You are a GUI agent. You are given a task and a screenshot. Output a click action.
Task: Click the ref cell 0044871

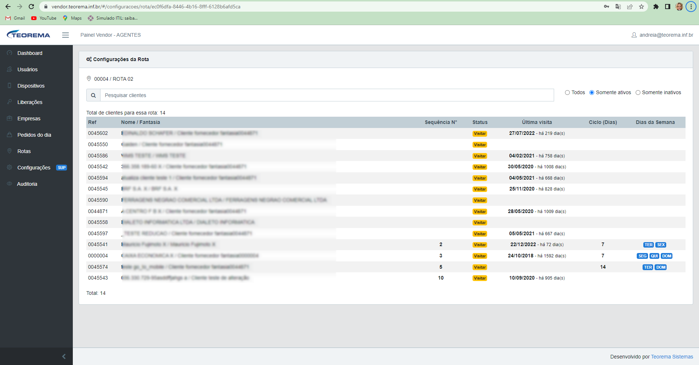98,211
